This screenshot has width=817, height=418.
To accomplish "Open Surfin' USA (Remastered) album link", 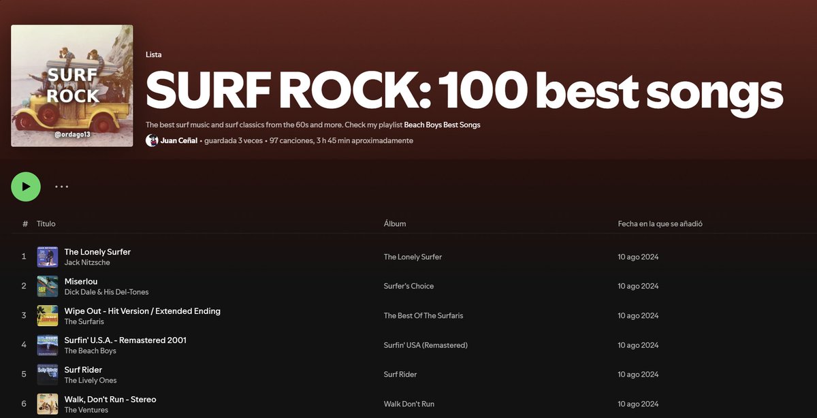I will click(426, 346).
